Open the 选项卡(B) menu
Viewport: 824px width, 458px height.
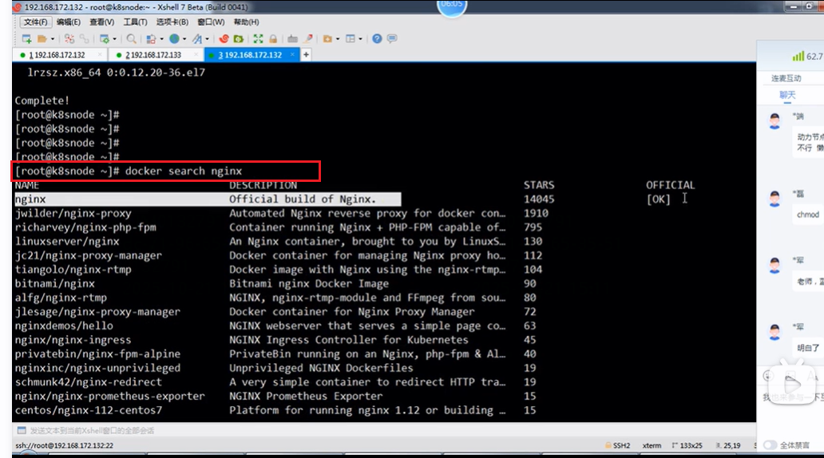(172, 22)
